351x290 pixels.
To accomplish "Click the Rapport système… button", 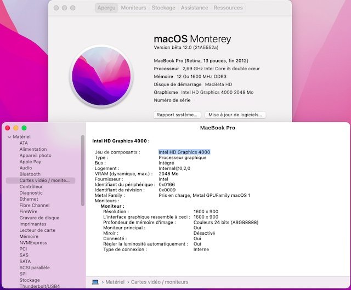I will [x=177, y=115].
